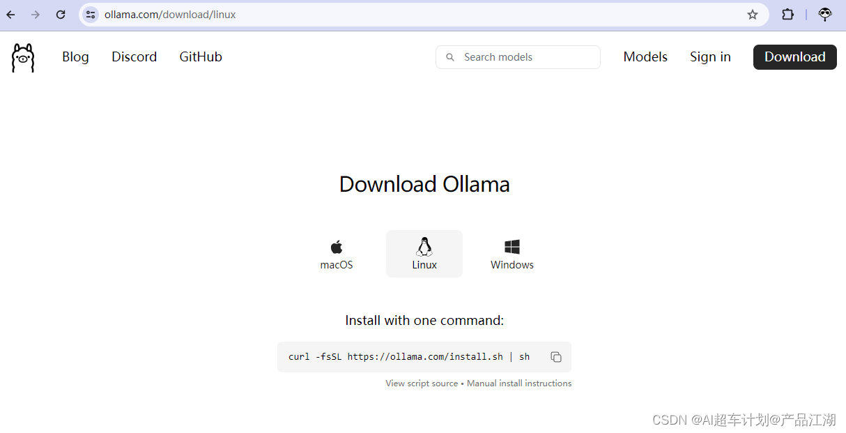
Task: Focus the Search models field
Action: coord(518,57)
